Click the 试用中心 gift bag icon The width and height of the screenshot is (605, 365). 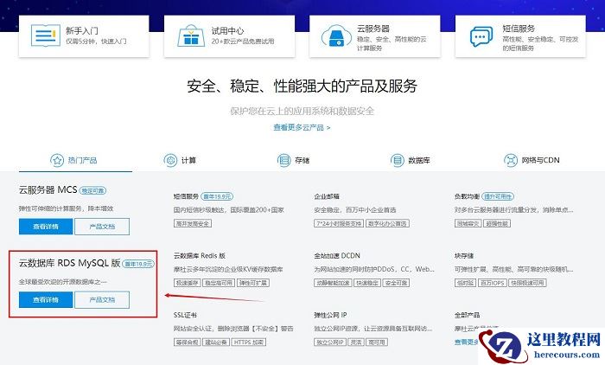(x=191, y=36)
